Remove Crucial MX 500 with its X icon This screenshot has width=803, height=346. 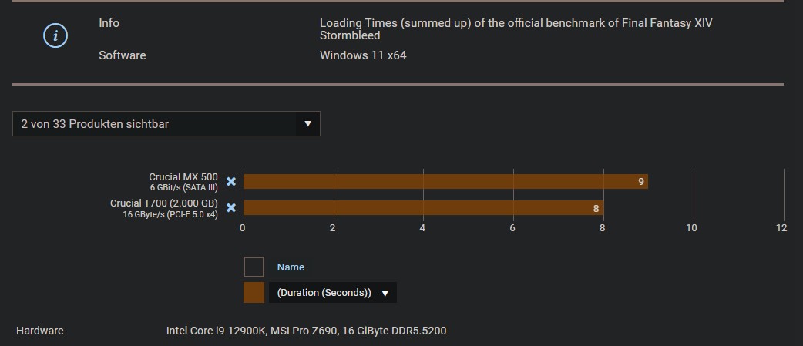coord(231,182)
